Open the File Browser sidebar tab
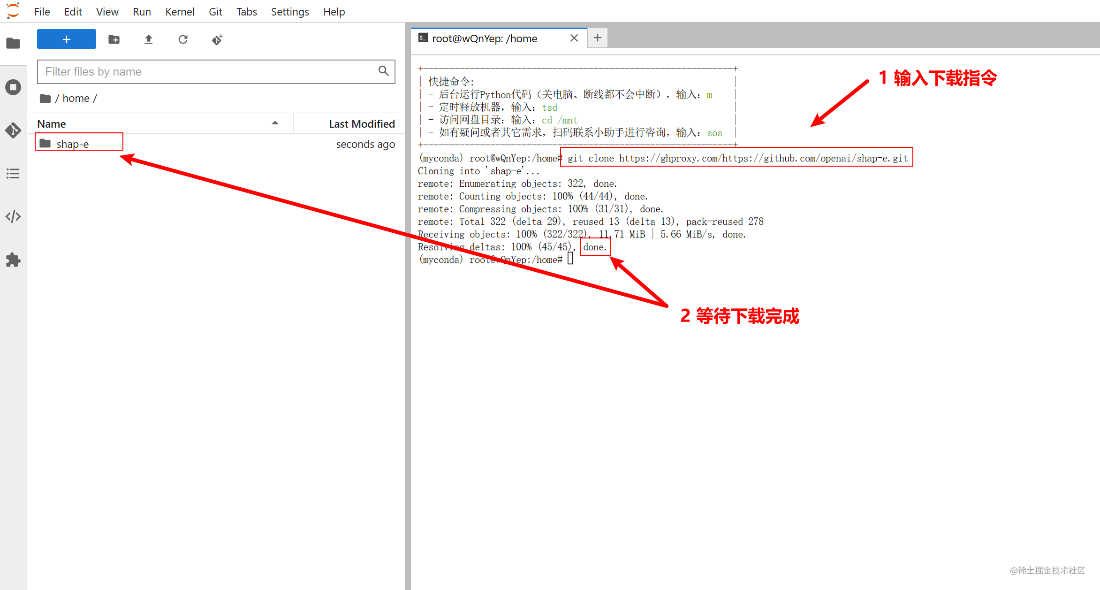This screenshot has width=1100, height=590. tap(13, 43)
